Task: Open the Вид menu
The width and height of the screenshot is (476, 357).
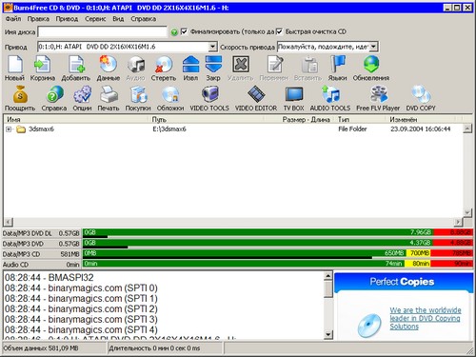Action: [x=118, y=19]
